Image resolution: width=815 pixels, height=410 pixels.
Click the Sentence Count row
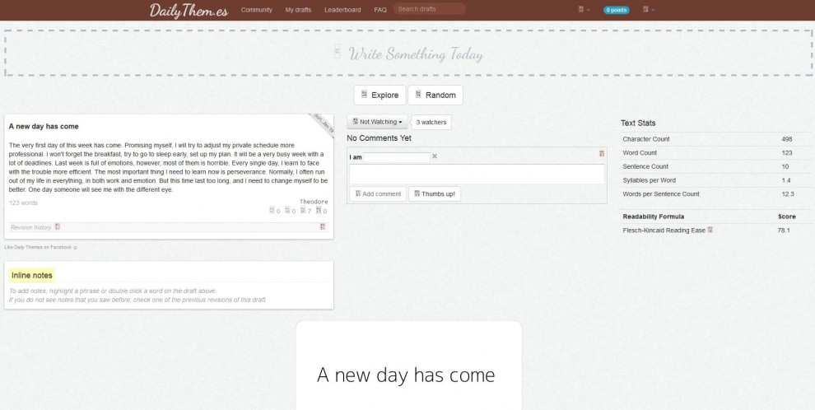(716, 167)
